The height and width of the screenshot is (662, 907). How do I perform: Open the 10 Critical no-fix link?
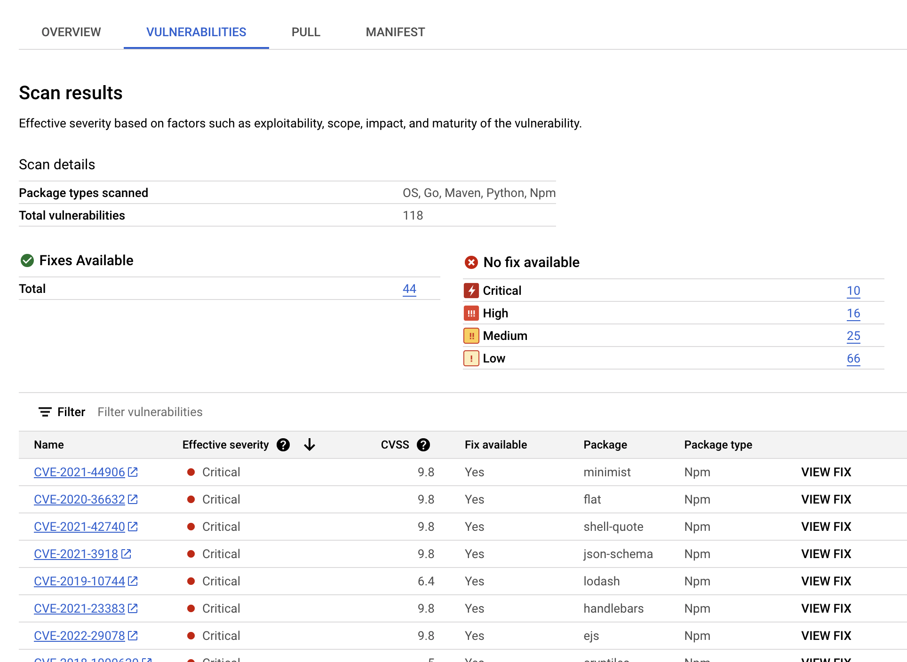853,291
